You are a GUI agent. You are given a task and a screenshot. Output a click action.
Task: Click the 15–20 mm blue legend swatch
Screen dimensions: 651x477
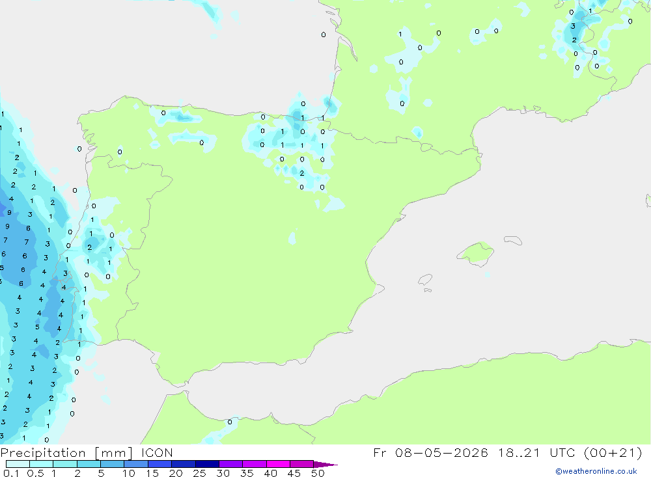160,464
